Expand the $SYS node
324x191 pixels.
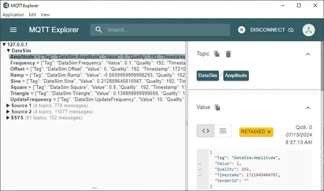tap(8, 118)
